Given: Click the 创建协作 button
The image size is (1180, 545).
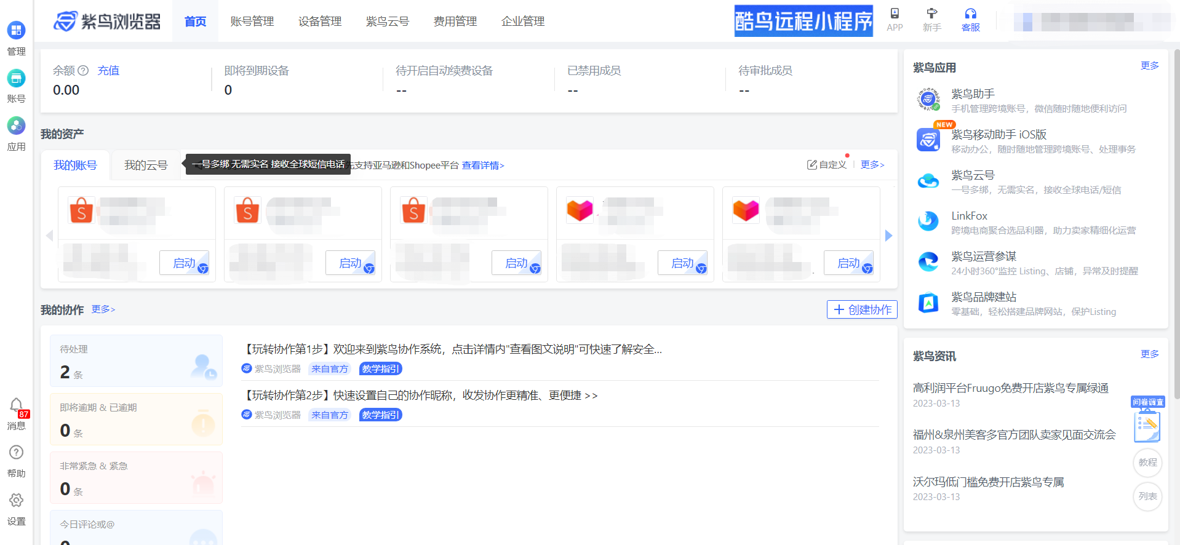Looking at the screenshot, I should click(862, 309).
